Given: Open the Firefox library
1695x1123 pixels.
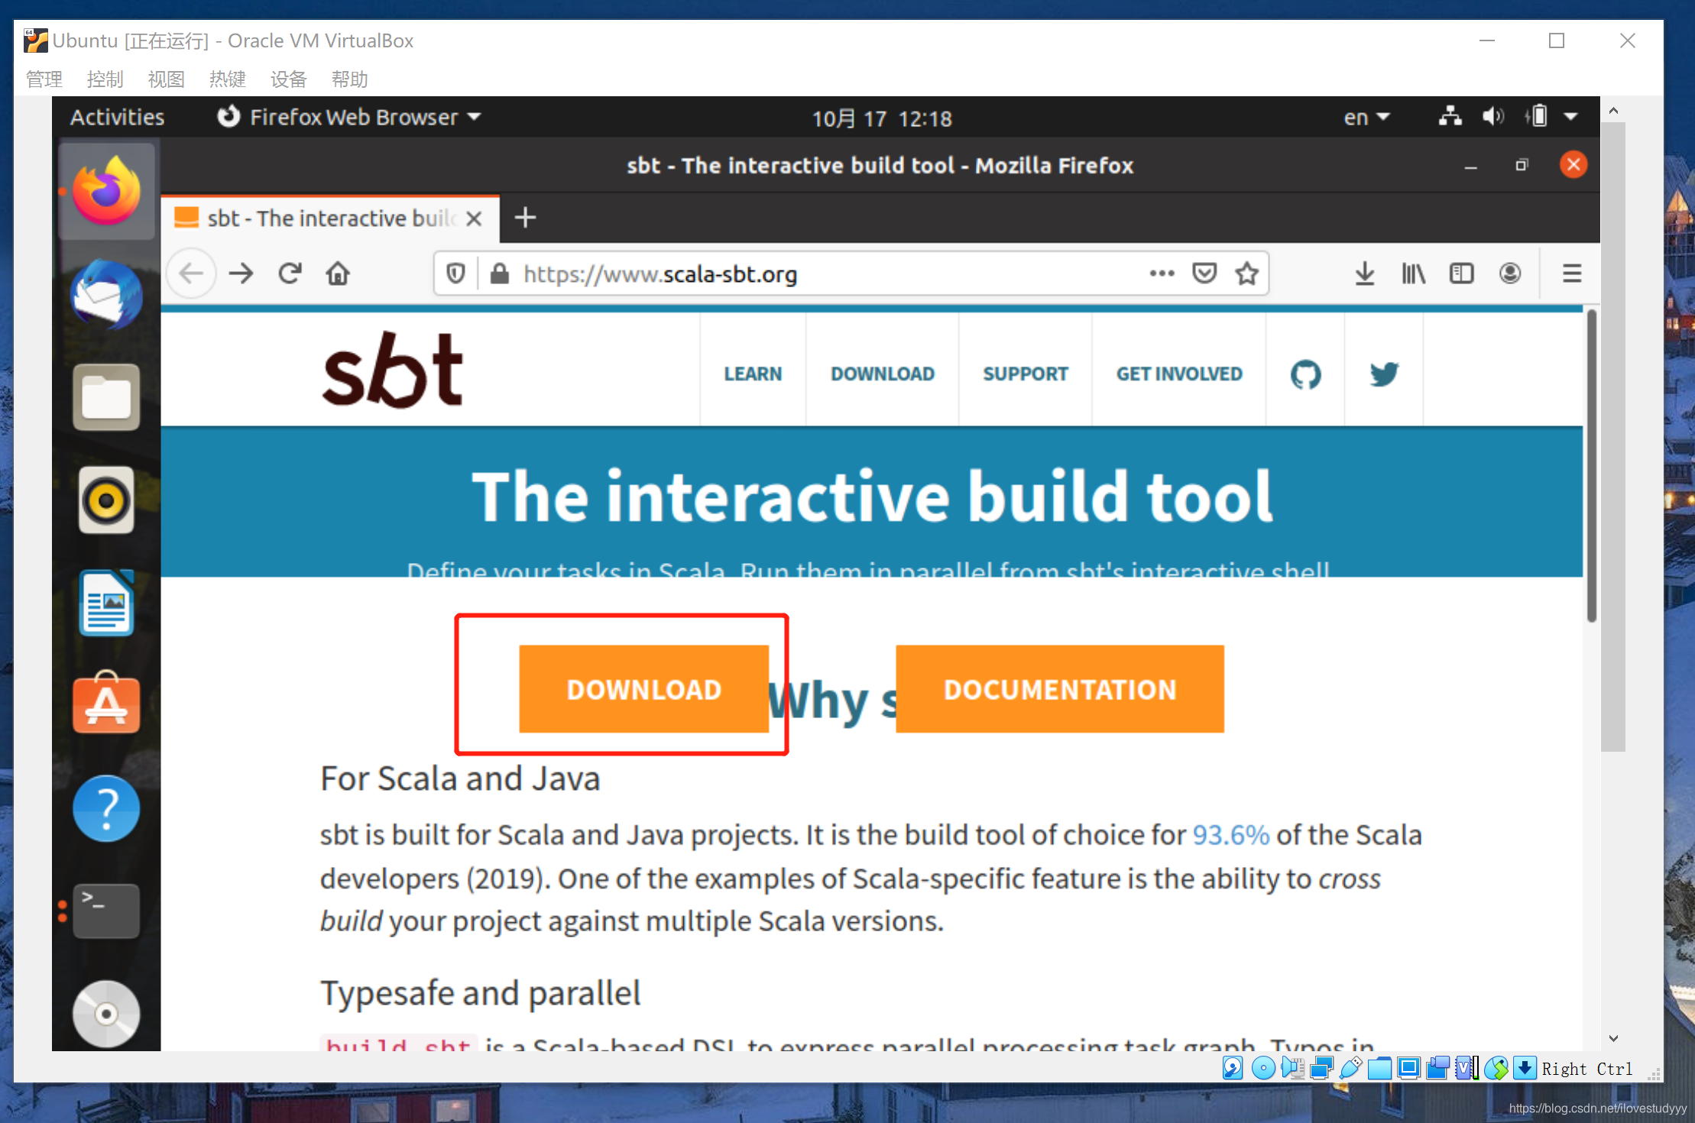Looking at the screenshot, I should coord(1414,273).
